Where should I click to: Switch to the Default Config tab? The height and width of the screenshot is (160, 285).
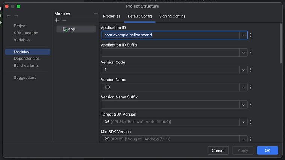tap(140, 17)
